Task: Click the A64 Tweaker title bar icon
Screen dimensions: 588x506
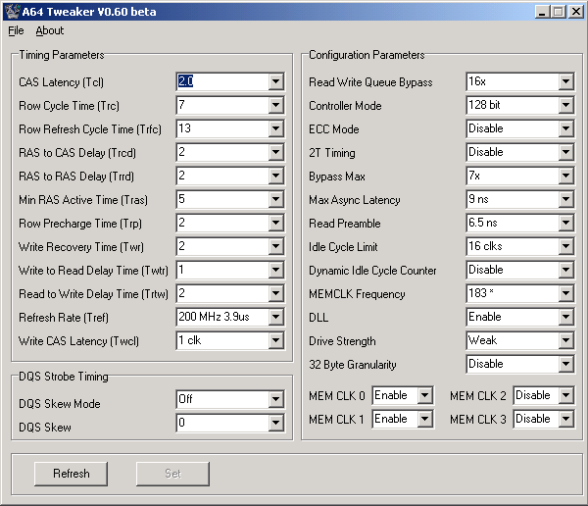Action: pyautogui.click(x=11, y=12)
